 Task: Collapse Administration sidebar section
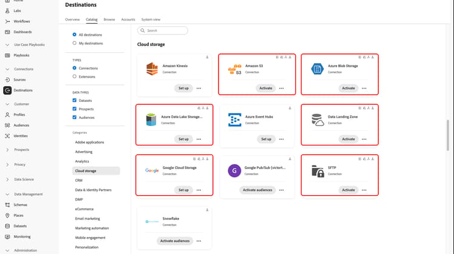(7, 250)
